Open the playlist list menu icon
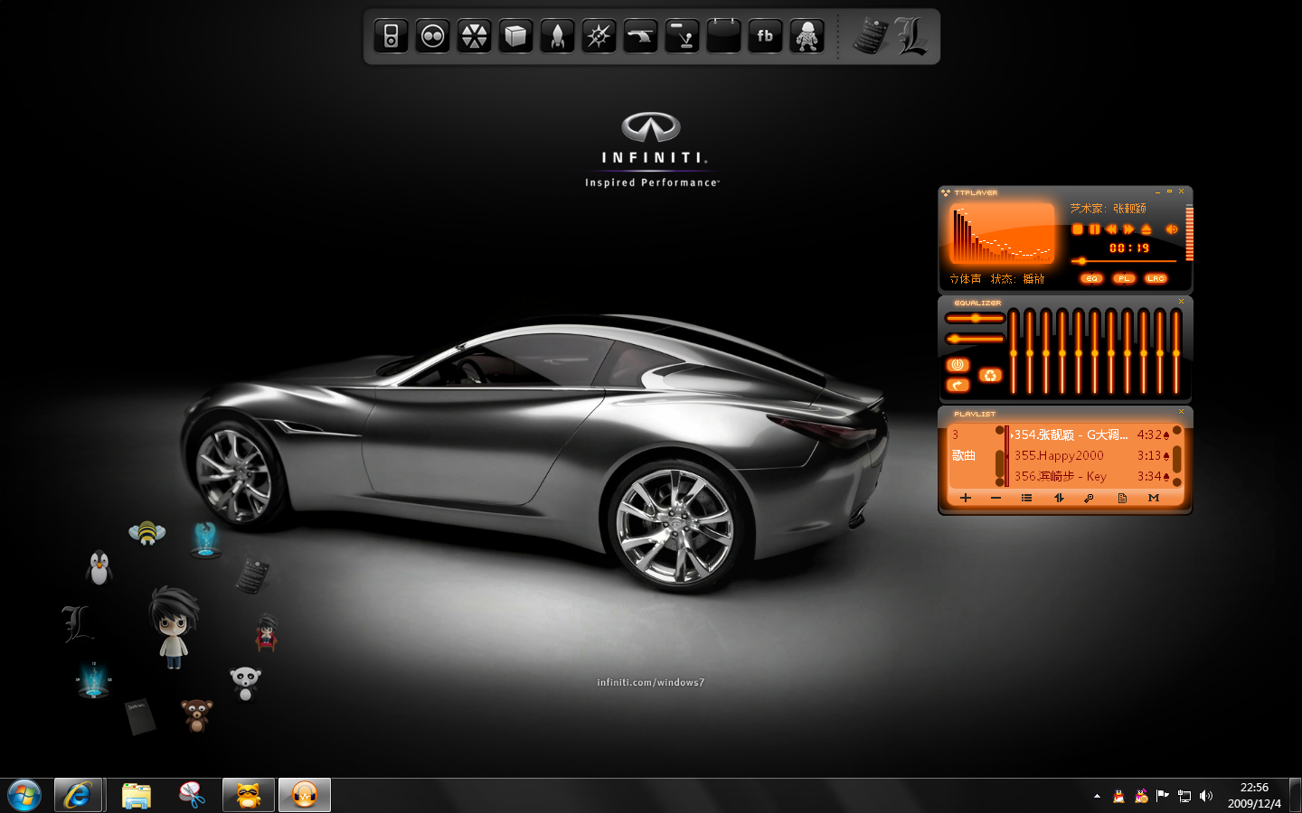This screenshot has width=1302, height=813. click(1026, 498)
